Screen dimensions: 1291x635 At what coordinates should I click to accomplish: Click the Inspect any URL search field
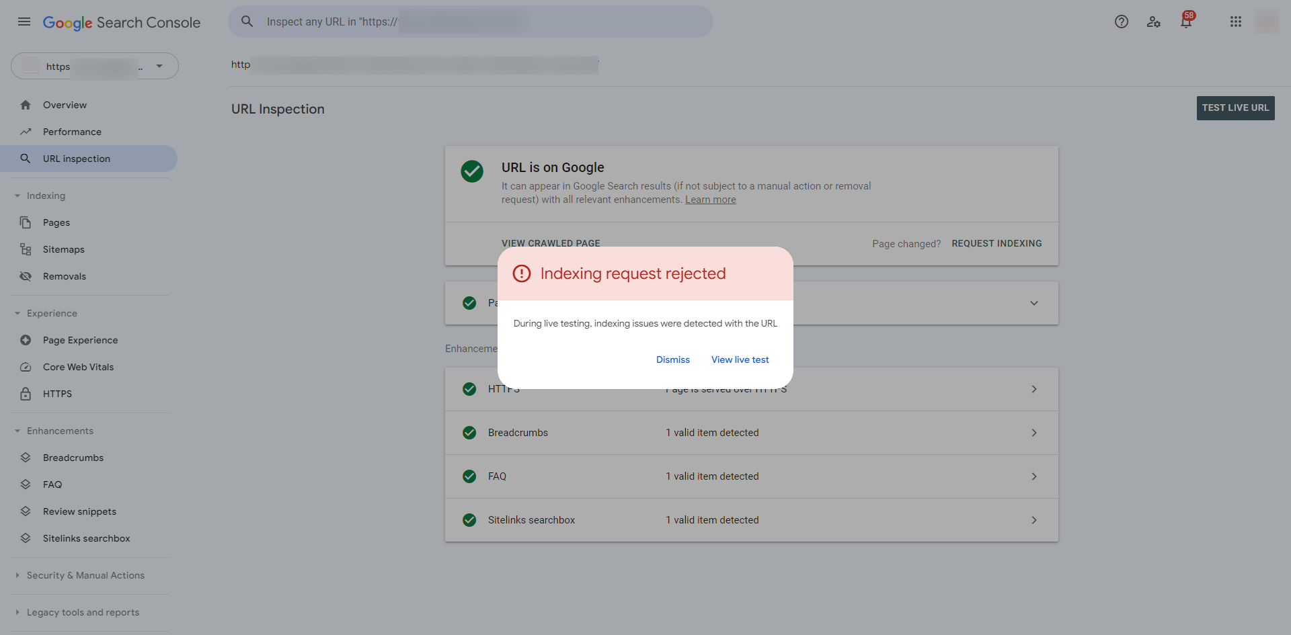pyautogui.click(x=471, y=22)
